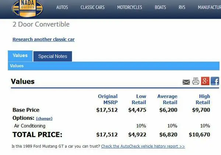The width and height of the screenshot is (221, 155).
Task: Click the Air Conditioning option row
Action: click(111, 126)
